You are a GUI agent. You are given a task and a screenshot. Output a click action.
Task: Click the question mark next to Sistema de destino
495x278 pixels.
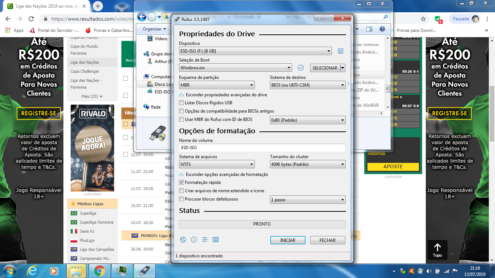coord(348,84)
